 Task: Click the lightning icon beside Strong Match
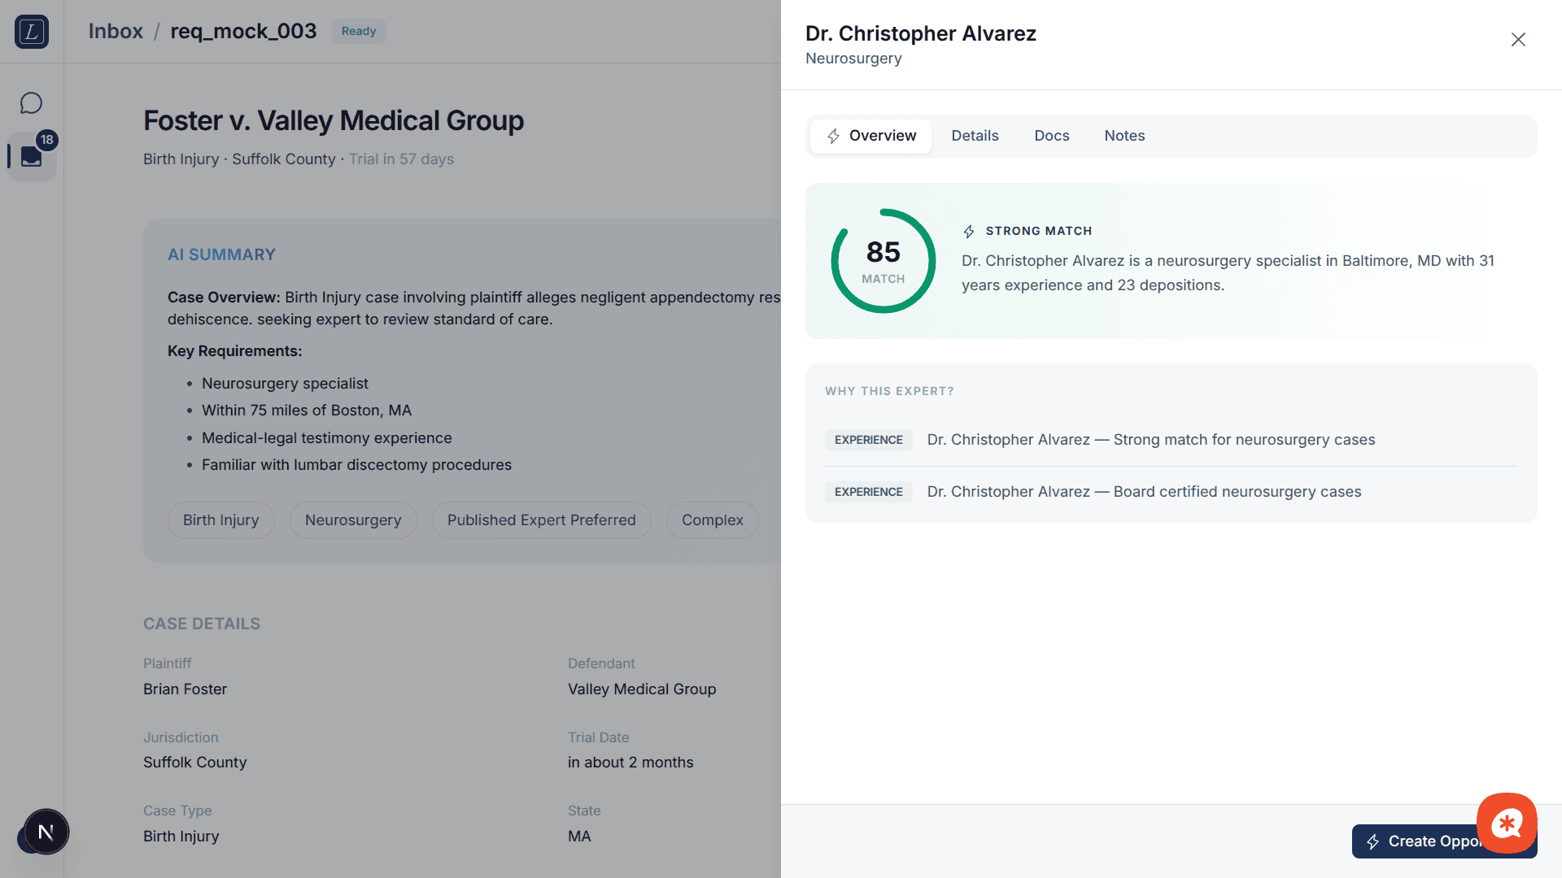click(968, 232)
